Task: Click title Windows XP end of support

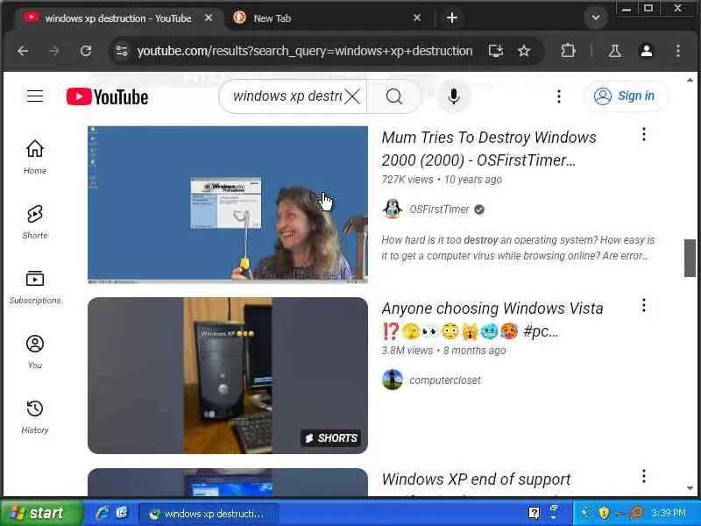Action: coord(476,479)
